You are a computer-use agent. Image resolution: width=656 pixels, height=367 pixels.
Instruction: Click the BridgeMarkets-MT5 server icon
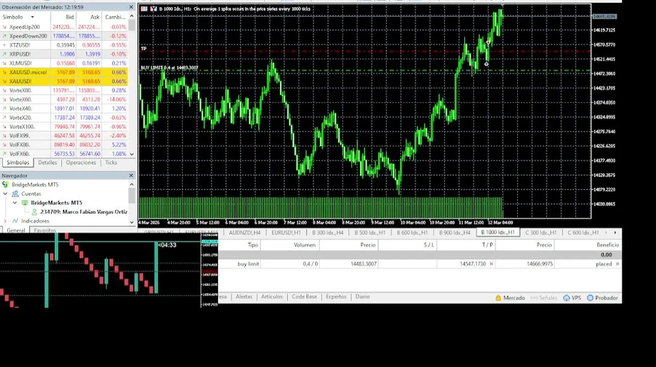click(x=25, y=202)
